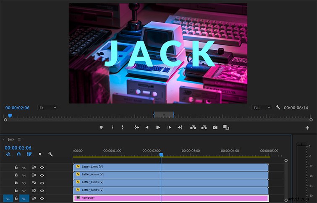Toggle lock on track V3

pyautogui.click(x=16, y=182)
